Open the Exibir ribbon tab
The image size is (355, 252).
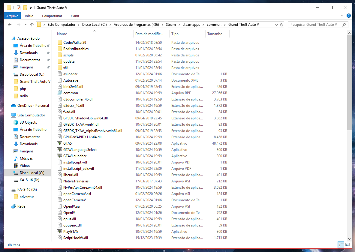coord(75,16)
